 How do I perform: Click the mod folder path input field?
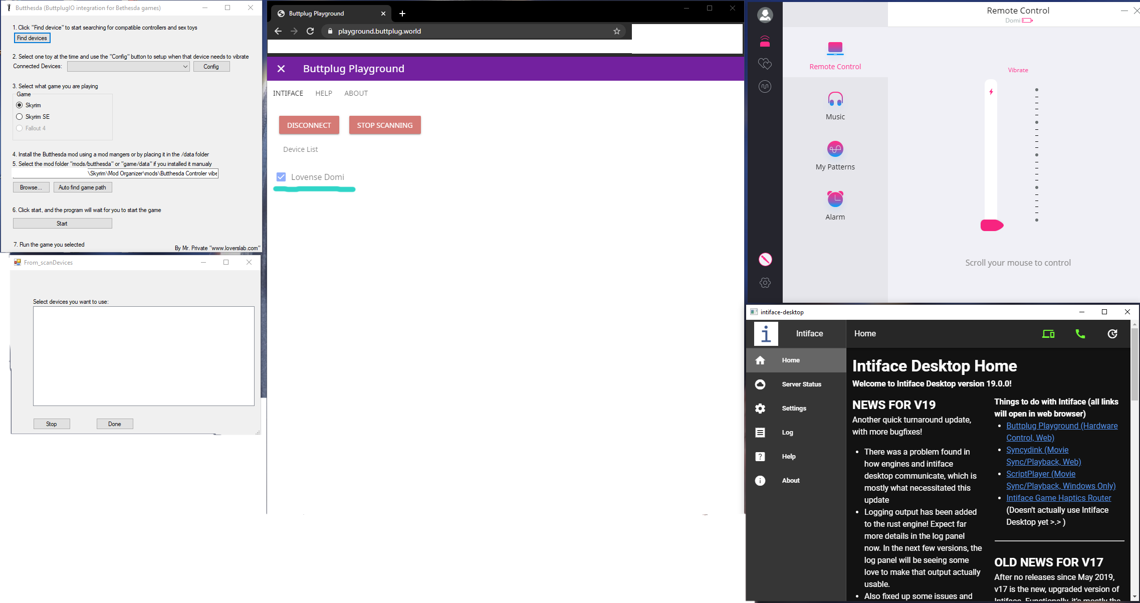[115, 173]
